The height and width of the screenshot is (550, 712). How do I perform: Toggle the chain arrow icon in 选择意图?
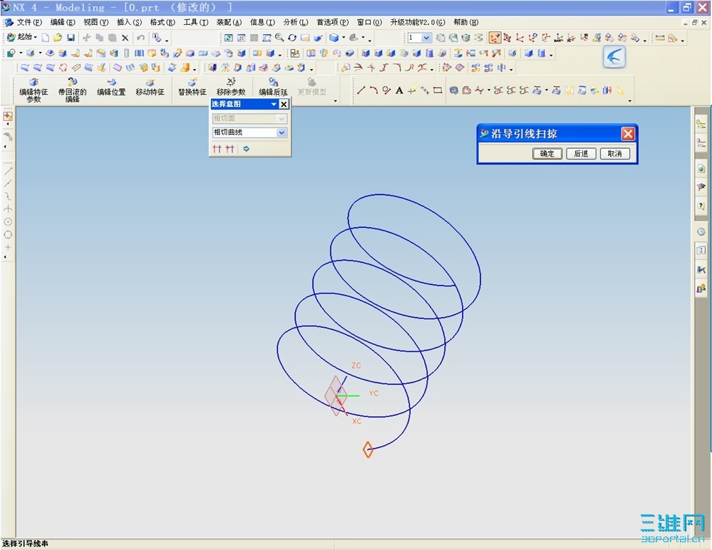coord(246,149)
